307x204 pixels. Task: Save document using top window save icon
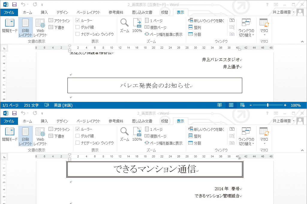coord(14,4)
